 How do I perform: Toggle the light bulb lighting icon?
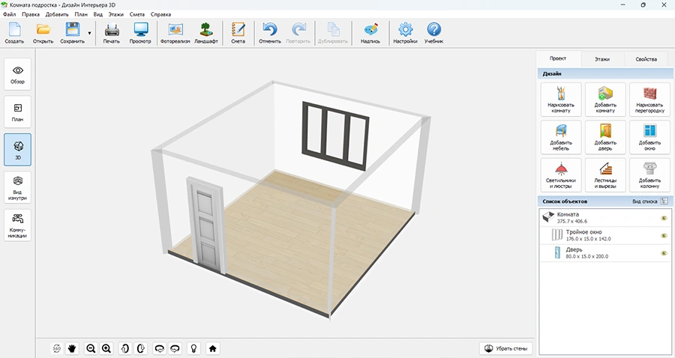click(x=193, y=348)
